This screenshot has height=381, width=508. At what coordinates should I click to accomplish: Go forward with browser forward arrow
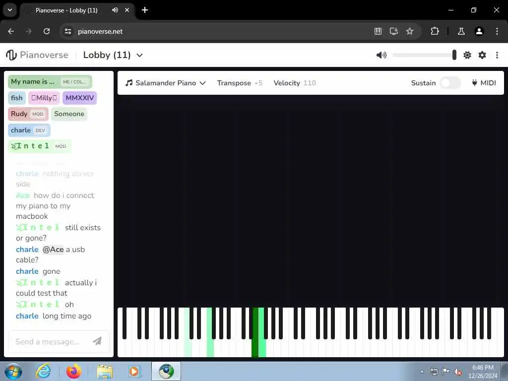click(x=29, y=31)
